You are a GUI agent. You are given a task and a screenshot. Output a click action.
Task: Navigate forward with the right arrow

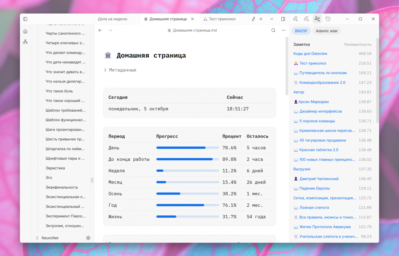pos(110,30)
